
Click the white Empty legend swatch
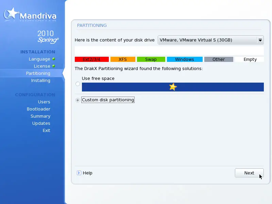point(250,59)
